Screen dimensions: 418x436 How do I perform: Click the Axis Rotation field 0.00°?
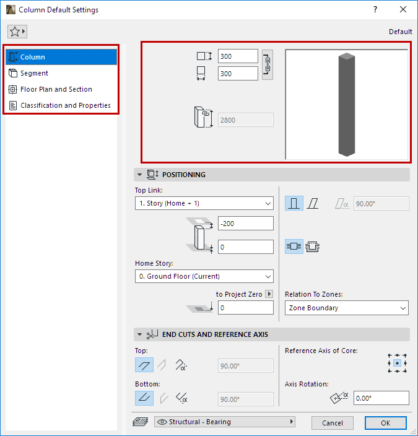tap(381, 398)
